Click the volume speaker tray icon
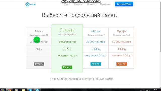 pos(149,90)
